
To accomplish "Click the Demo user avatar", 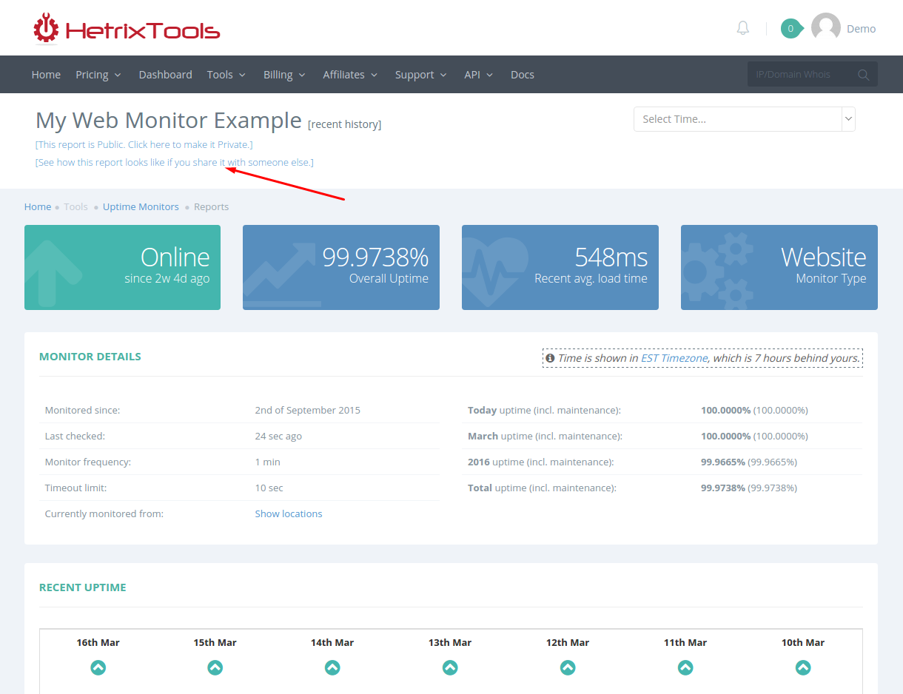I will coord(826,27).
